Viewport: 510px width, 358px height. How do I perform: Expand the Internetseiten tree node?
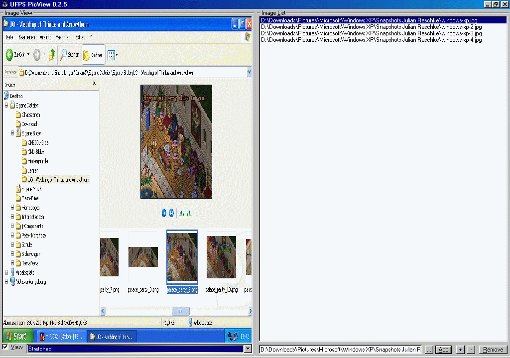pos(12,217)
